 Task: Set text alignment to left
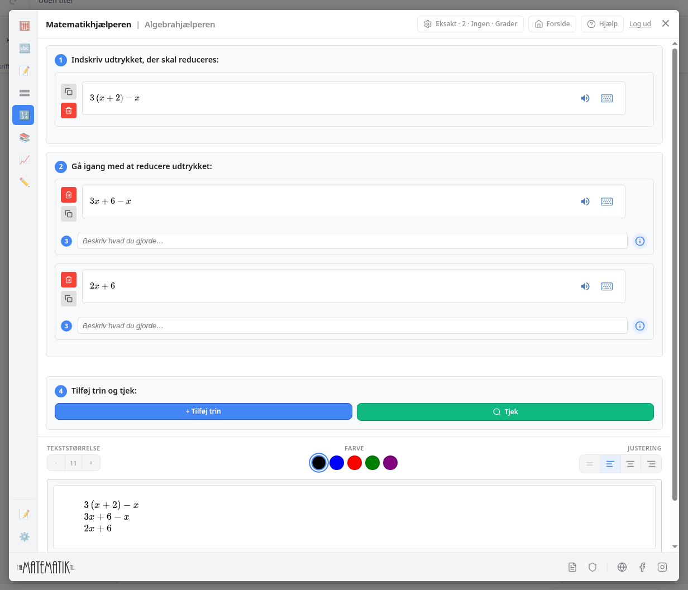point(610,464)
